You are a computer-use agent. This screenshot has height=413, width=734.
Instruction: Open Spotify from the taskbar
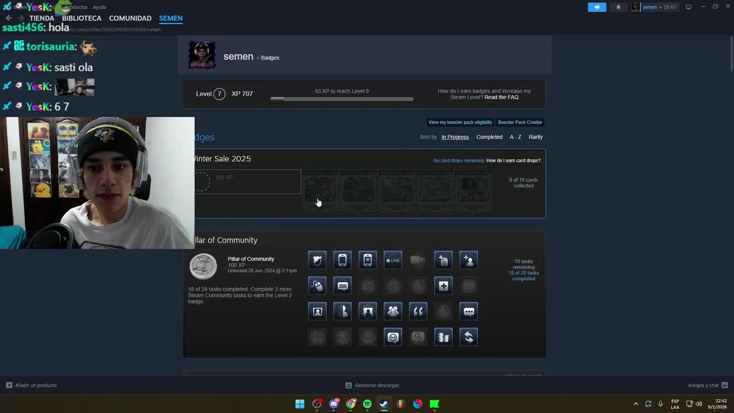point(367,404)
